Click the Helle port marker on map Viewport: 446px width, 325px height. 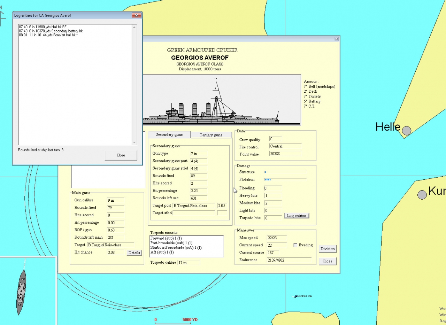click(406, 131)
